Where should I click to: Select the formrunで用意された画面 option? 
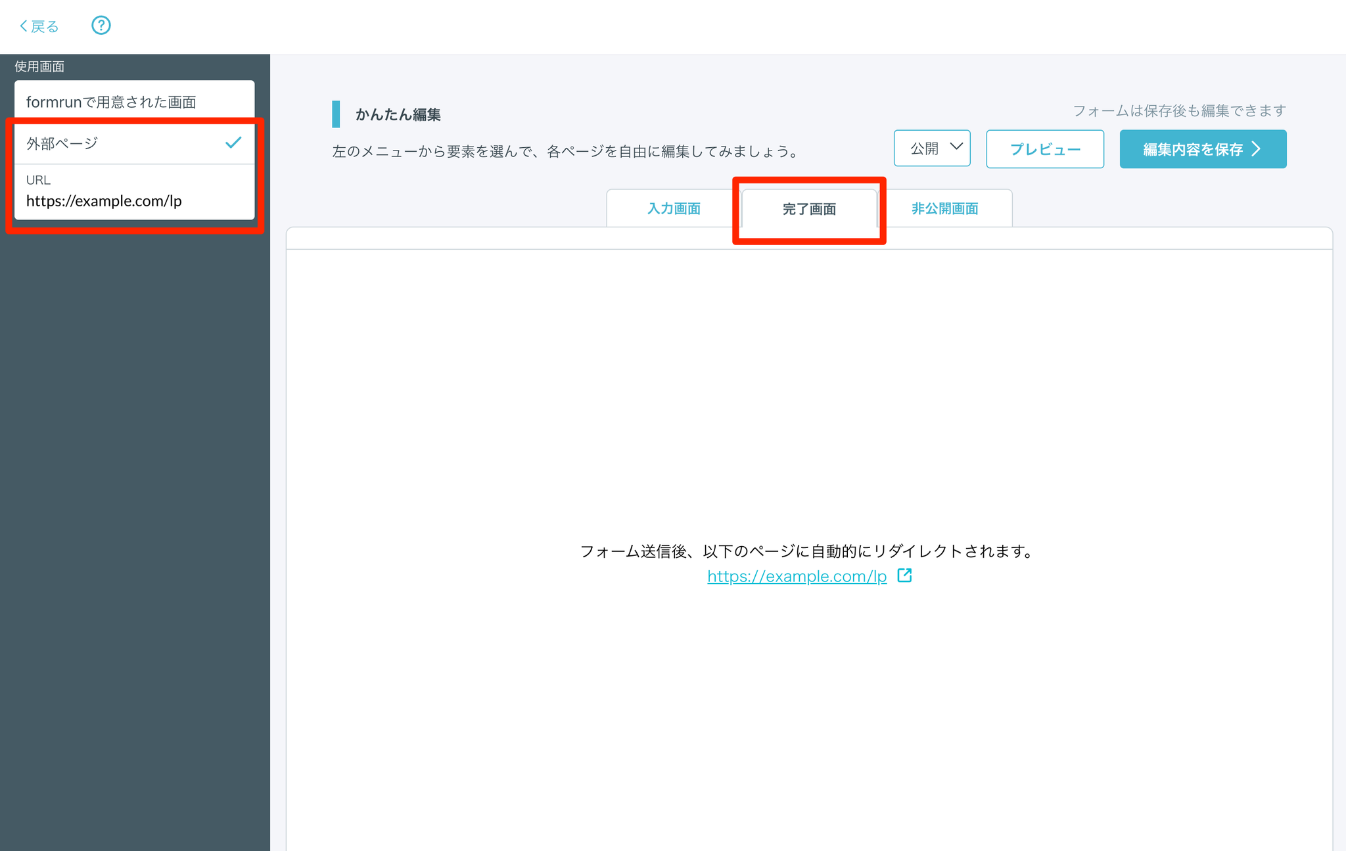point(111,102)
